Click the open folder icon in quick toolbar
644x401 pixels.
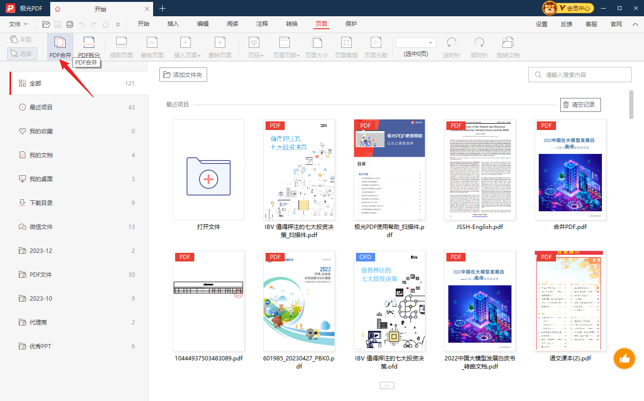46,24
